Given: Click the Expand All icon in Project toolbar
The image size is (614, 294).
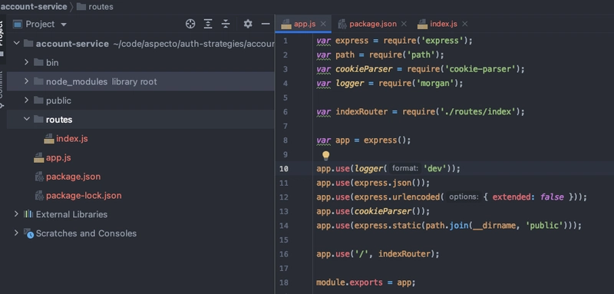Looking at the screenshot, I should (x=208, y=24).
